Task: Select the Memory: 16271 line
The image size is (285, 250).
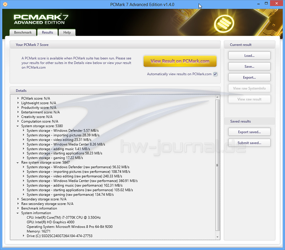Action: click(38, 231)
